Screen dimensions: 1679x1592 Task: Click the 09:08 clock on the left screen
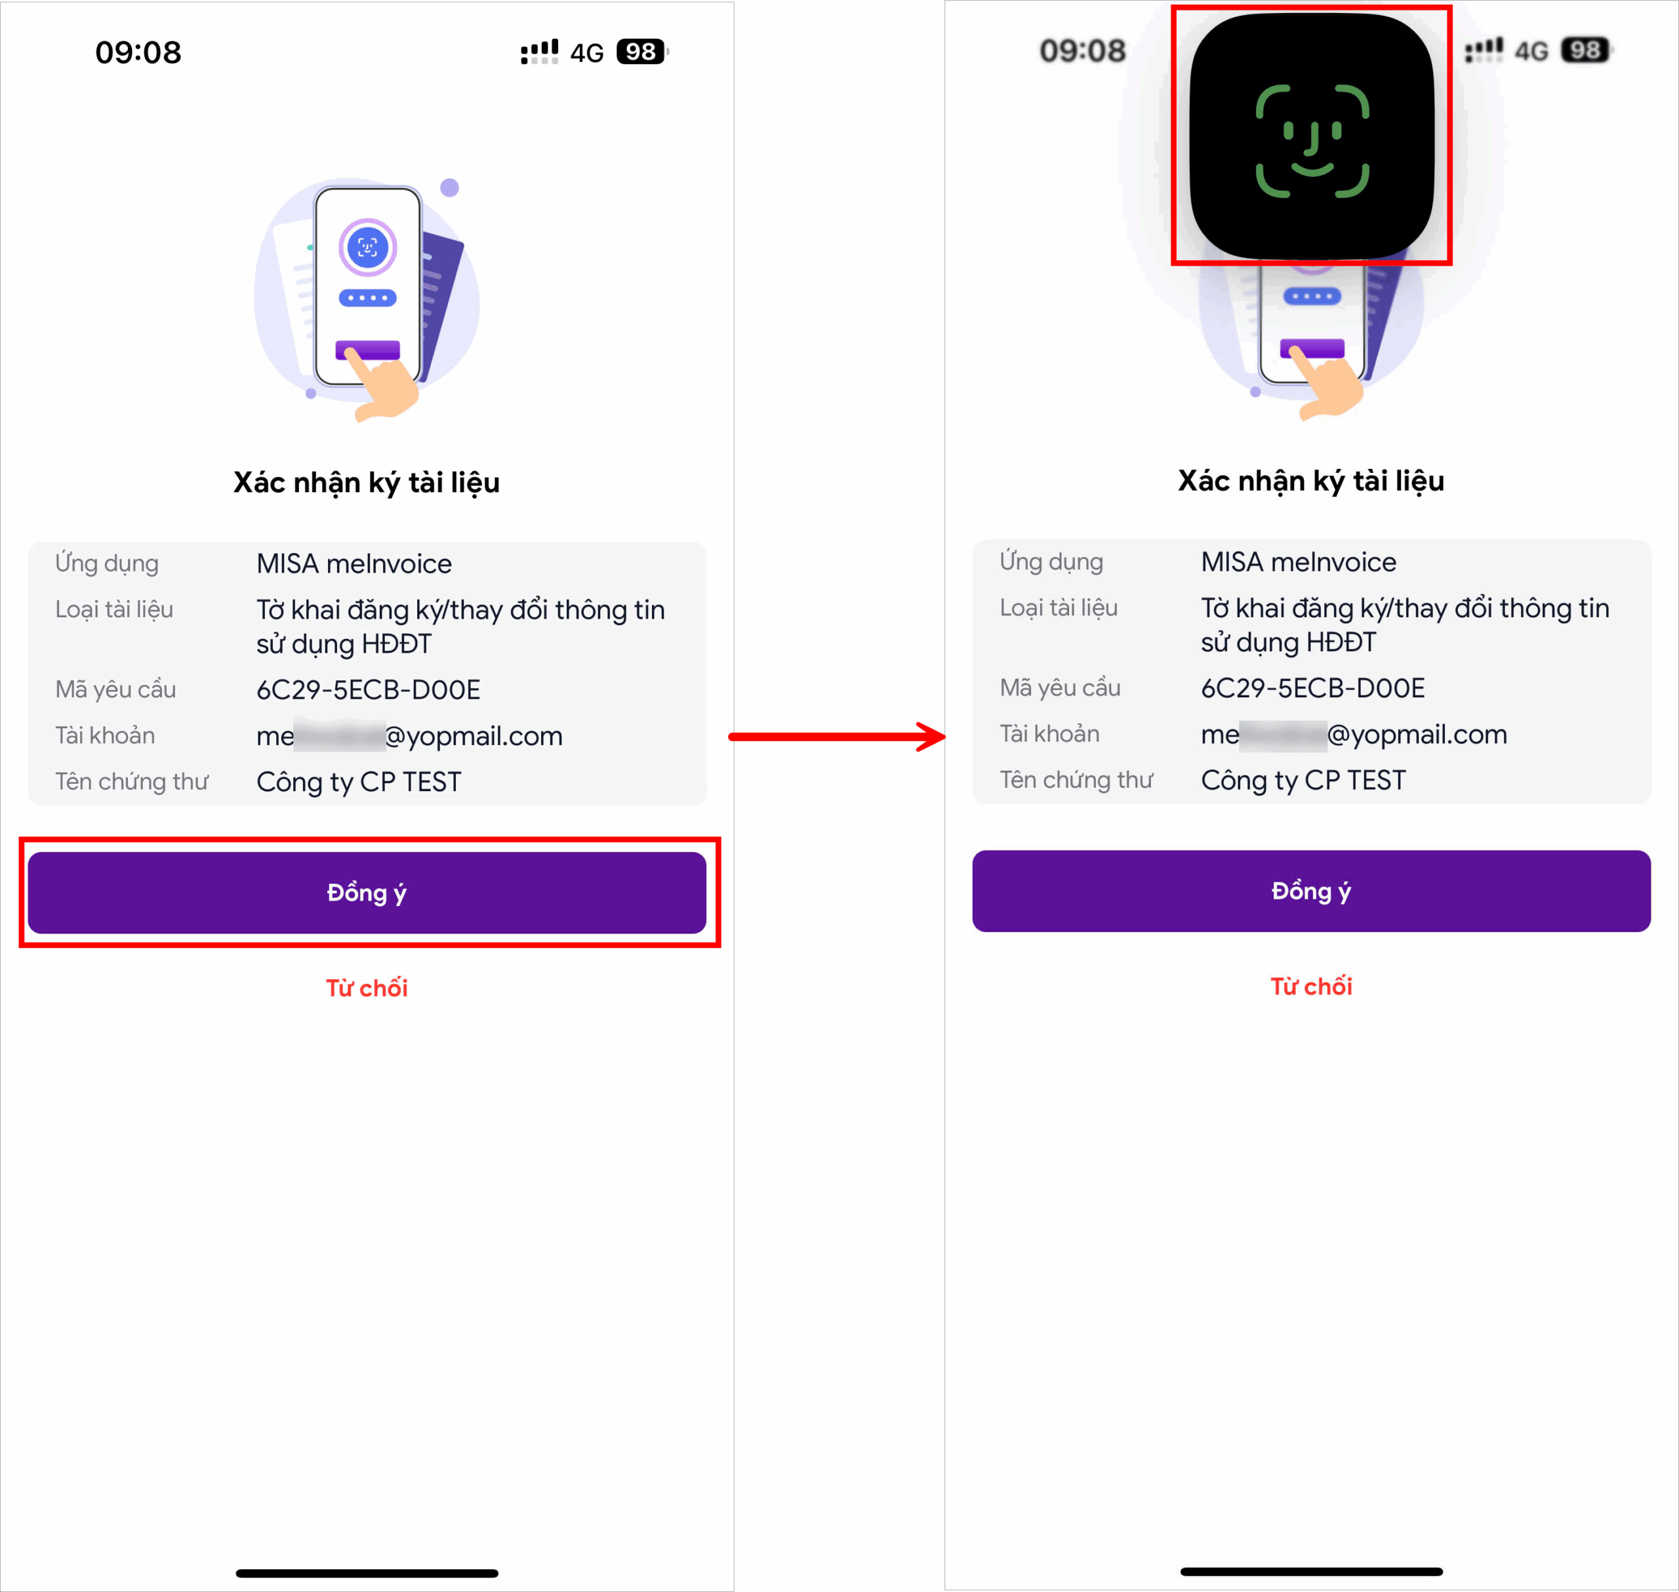(x=138, y=52)
